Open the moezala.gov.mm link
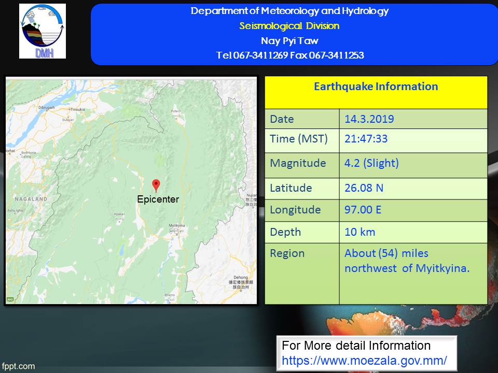 coord(364,361)
